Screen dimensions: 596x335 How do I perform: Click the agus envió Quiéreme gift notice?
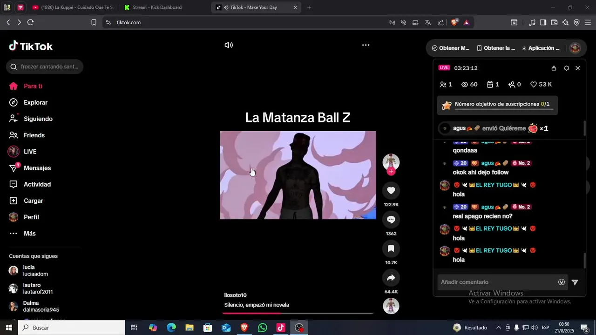click(495, 128)
